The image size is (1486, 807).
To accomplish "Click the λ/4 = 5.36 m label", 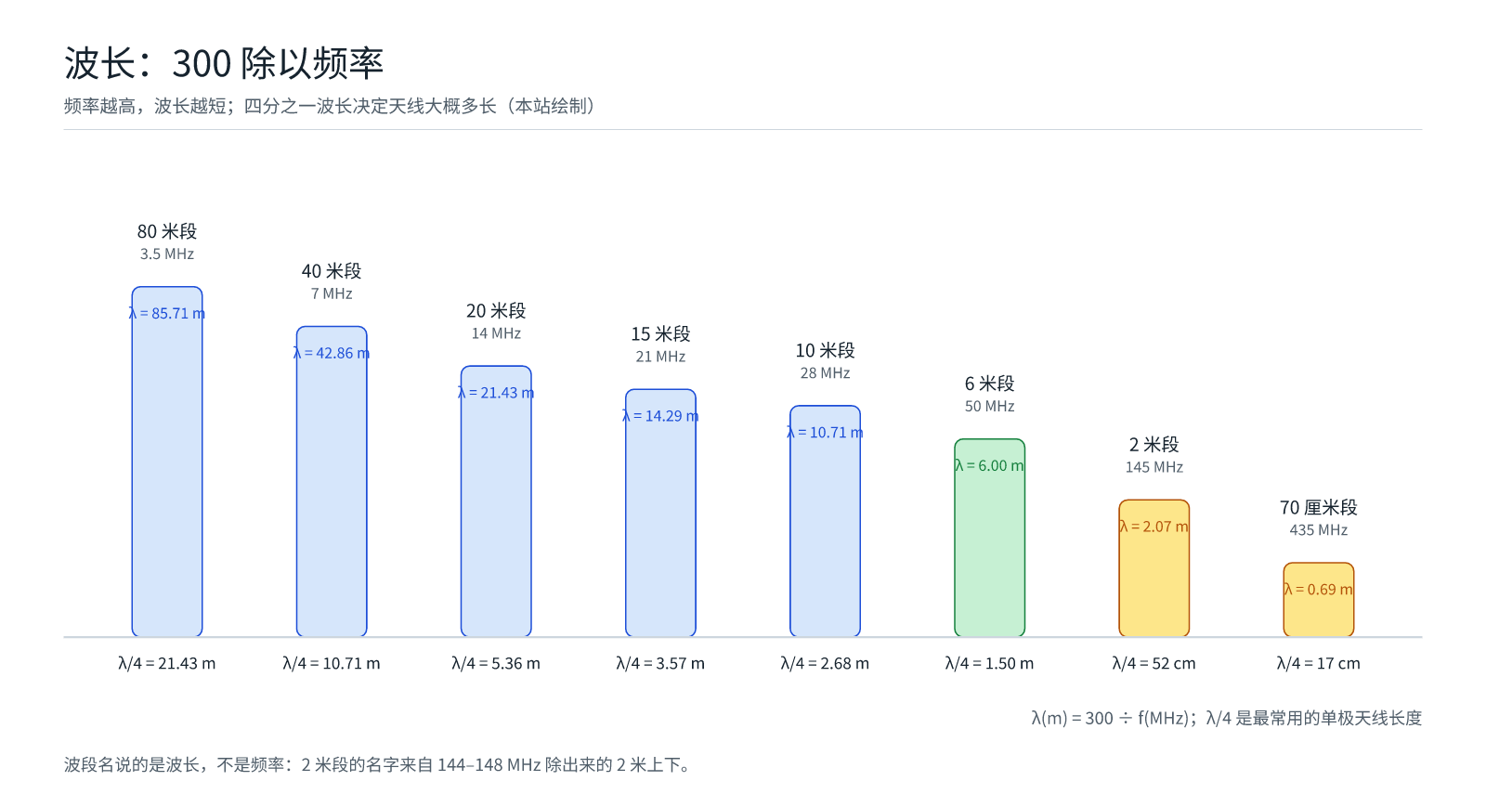I will click(x=496, y=663).
